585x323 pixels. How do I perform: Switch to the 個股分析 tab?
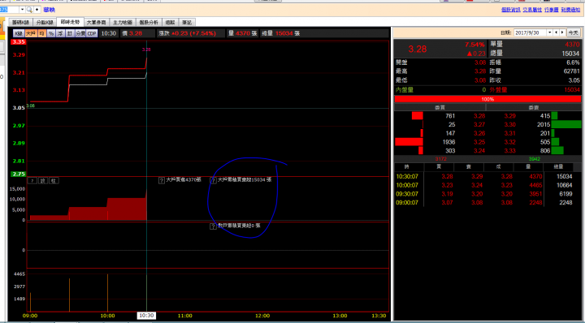click(149, 23)
